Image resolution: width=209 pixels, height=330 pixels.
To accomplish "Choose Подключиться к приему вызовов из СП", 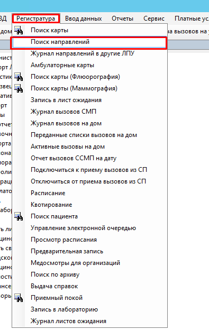I will (89, 170).
